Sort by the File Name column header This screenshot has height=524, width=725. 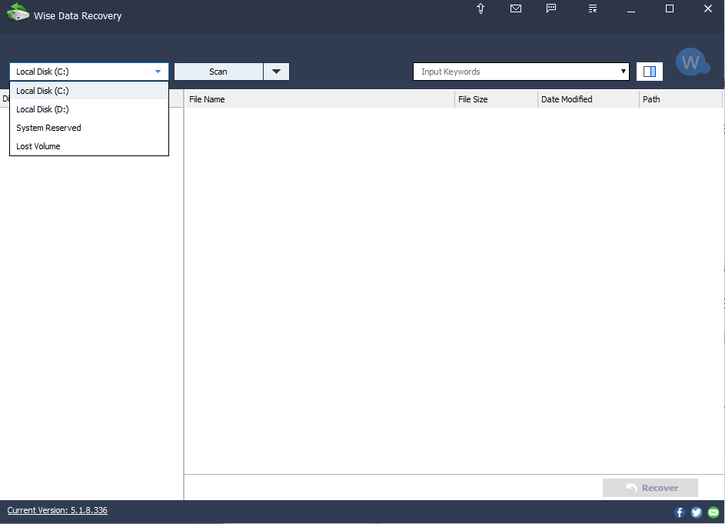click(320, 99)
